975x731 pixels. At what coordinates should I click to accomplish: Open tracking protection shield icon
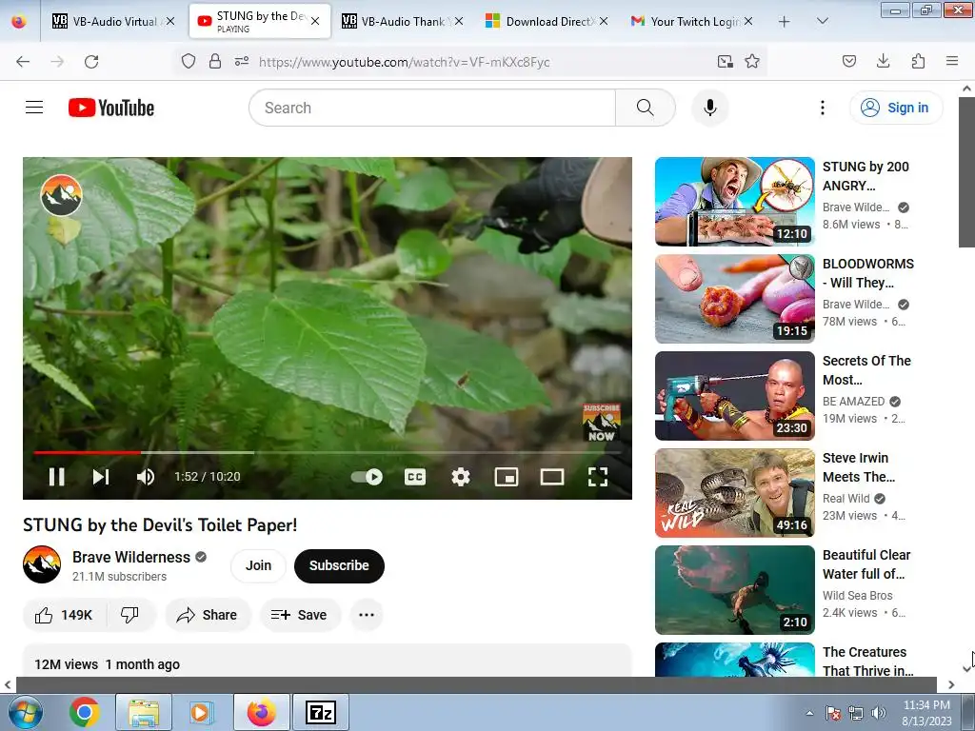coord(189,61)
